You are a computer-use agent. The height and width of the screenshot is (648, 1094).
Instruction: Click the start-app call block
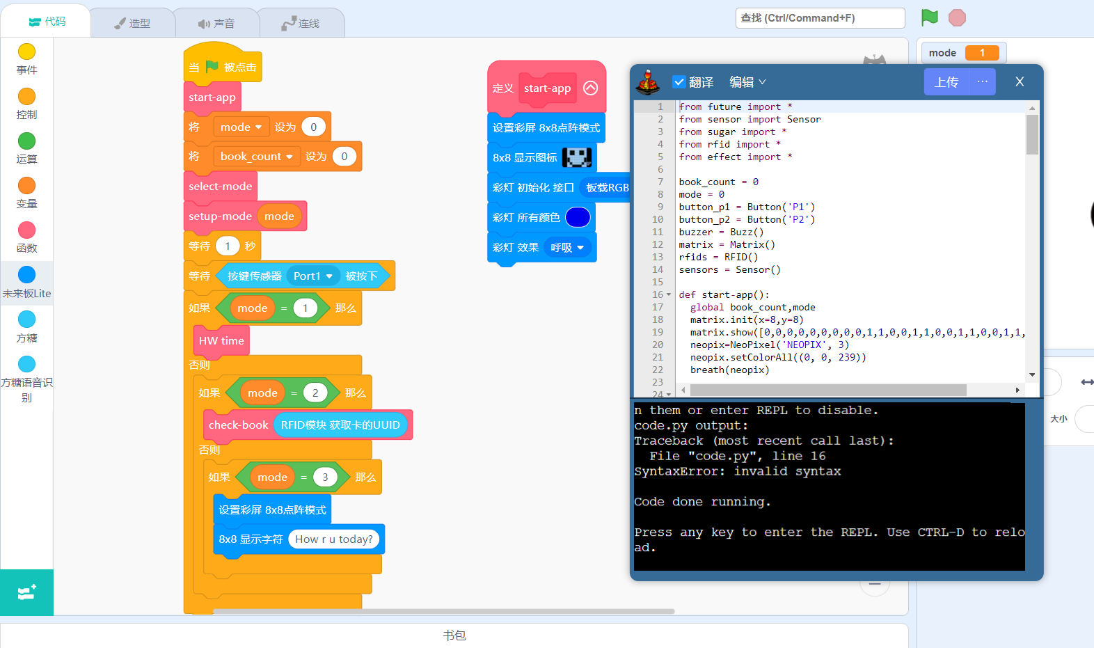[212, 97]
